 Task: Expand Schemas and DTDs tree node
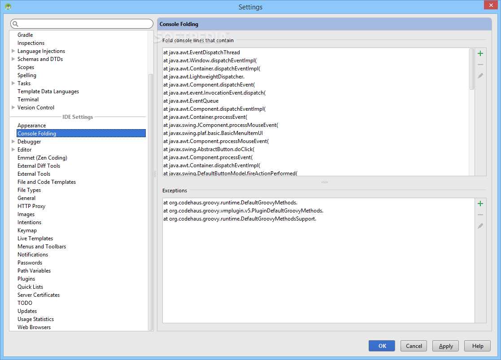(13, 59)
